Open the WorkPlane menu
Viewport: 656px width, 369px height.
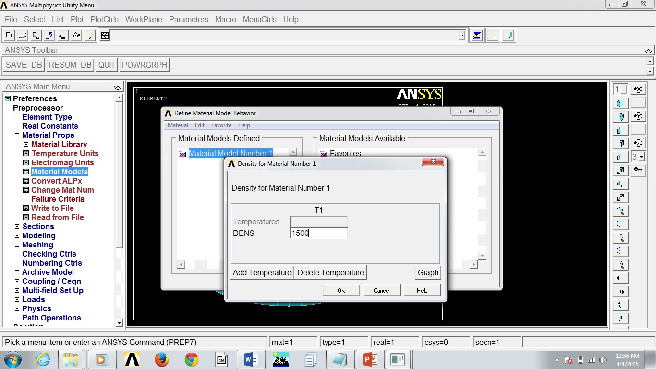pyautogui.click(x=143, y=20)
